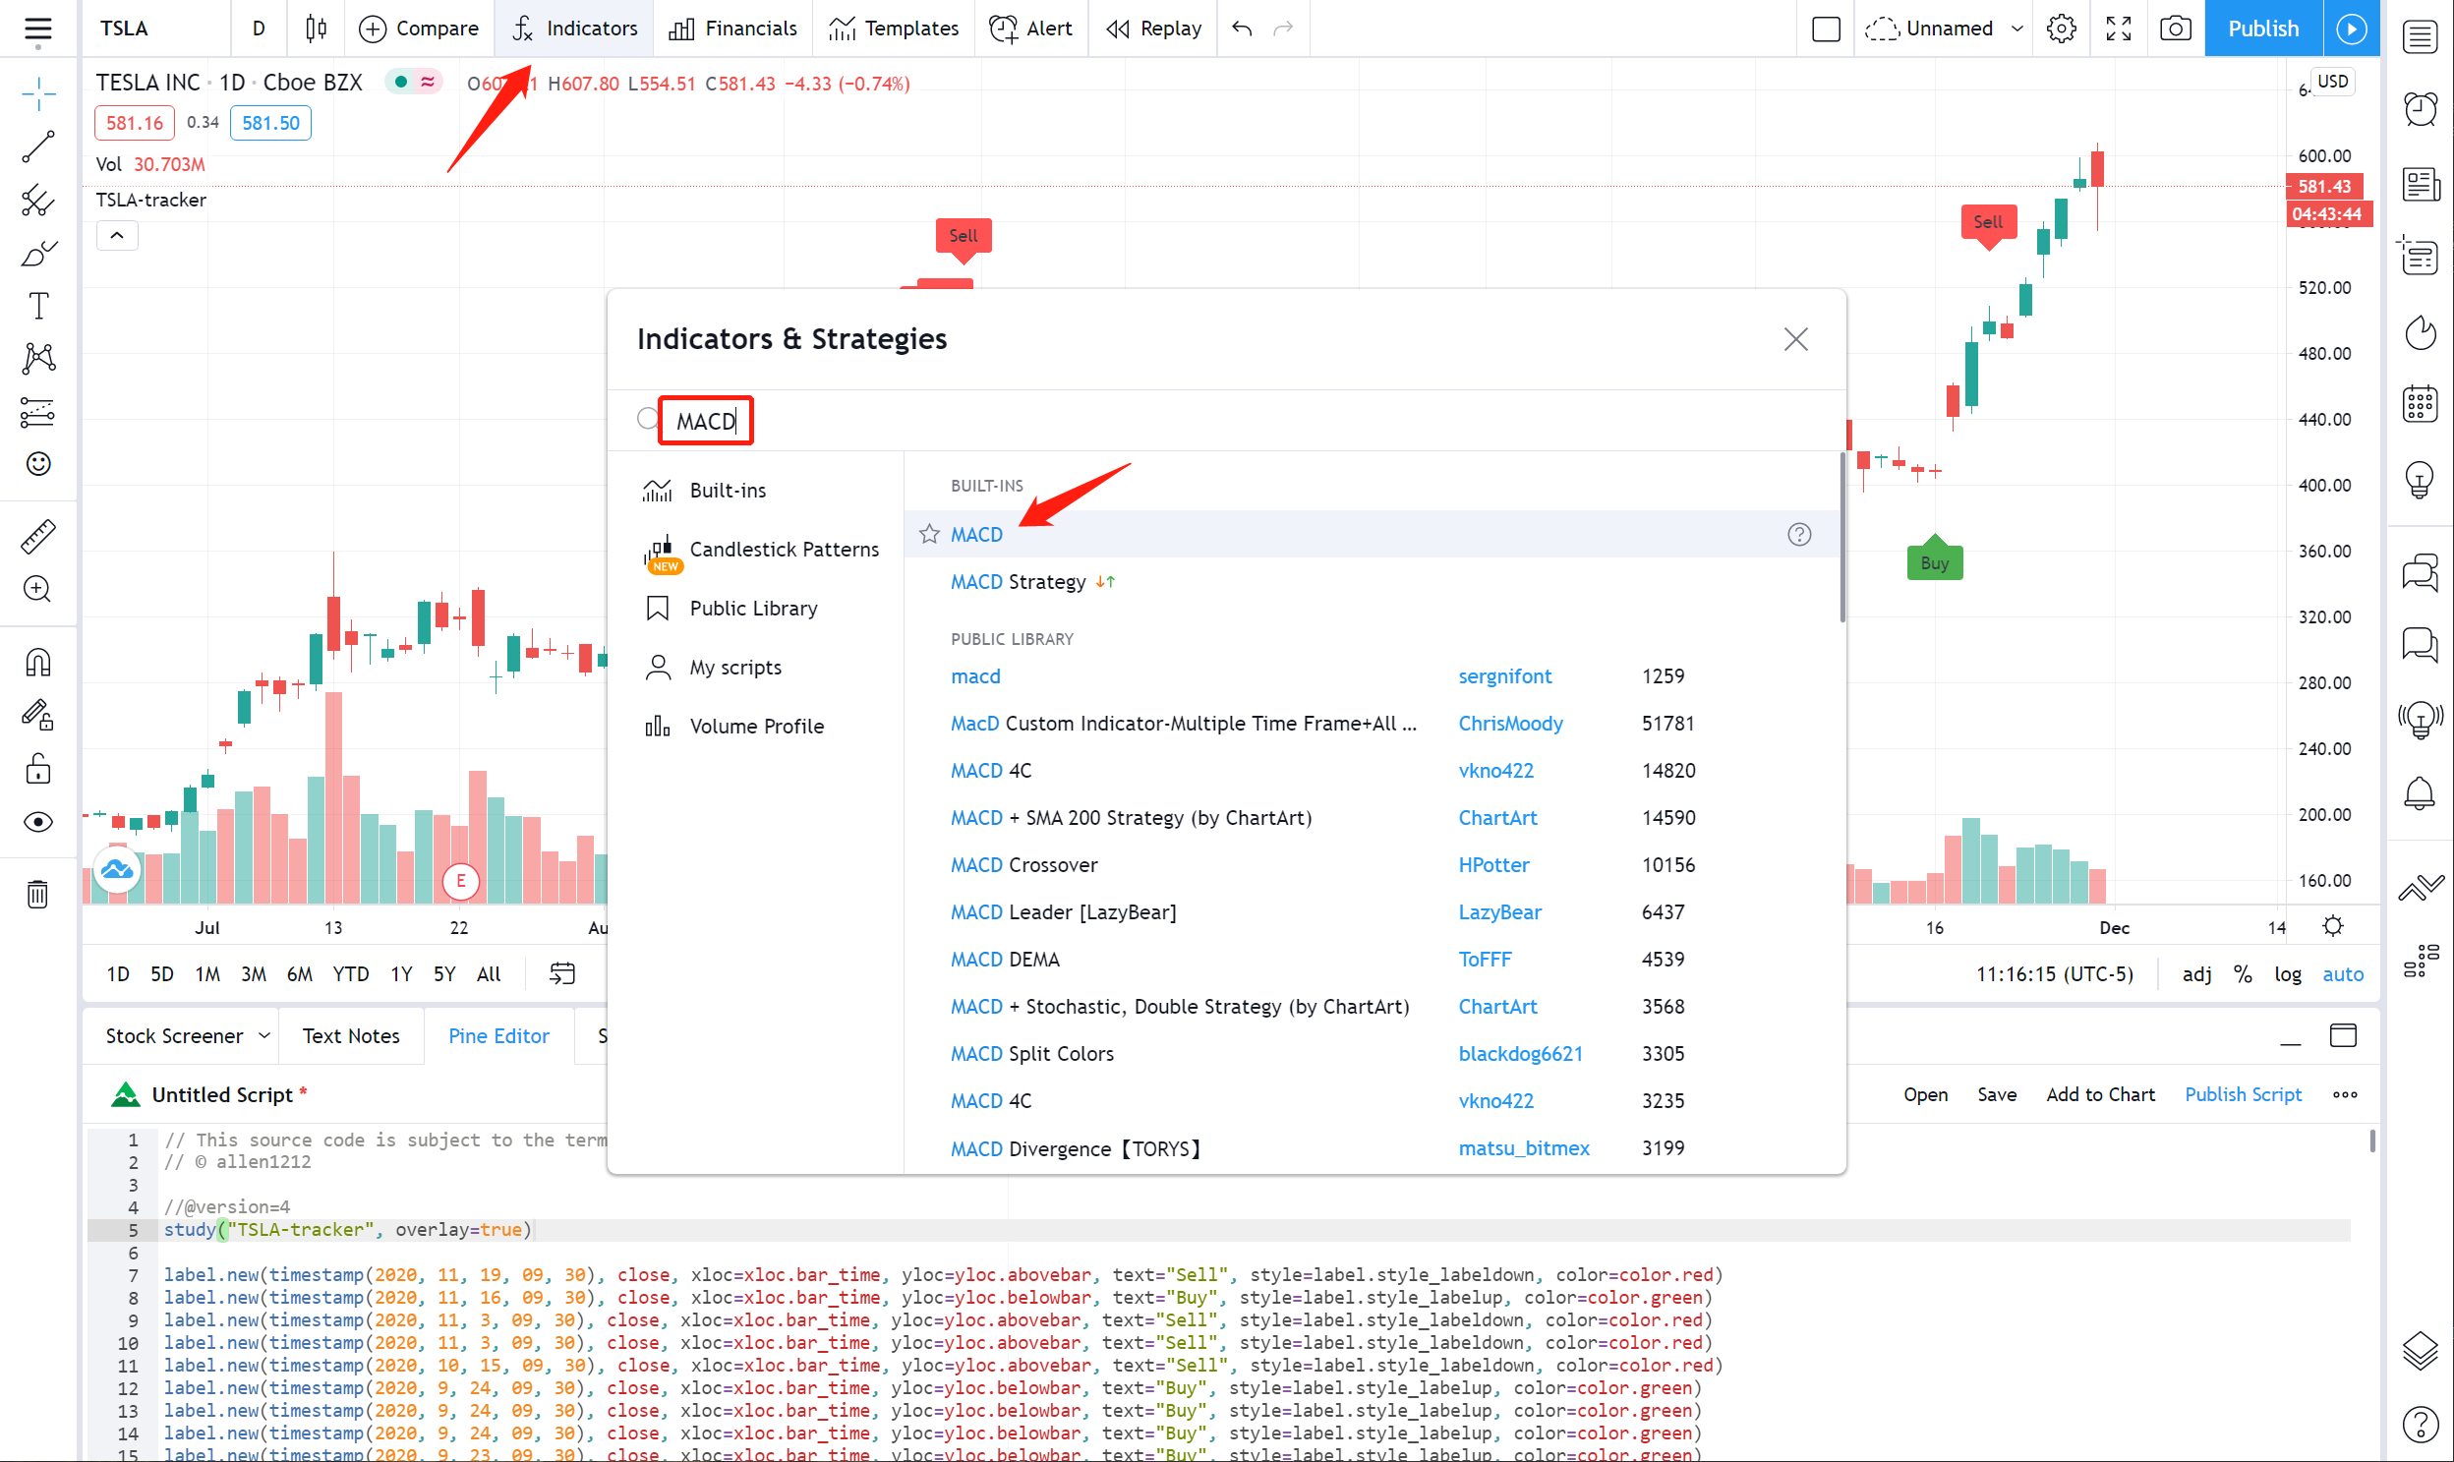The image size is (2454, 1462).
Task: Favorite the MACD built-in with star
Action: pos(929,534)
